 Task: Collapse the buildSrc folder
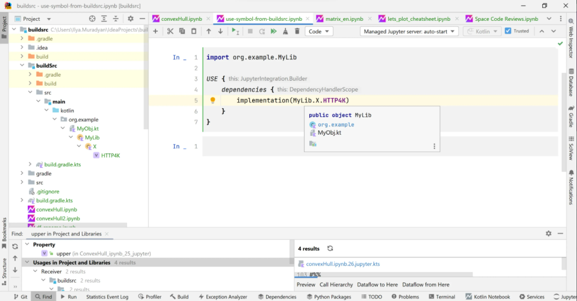point(22,66)
